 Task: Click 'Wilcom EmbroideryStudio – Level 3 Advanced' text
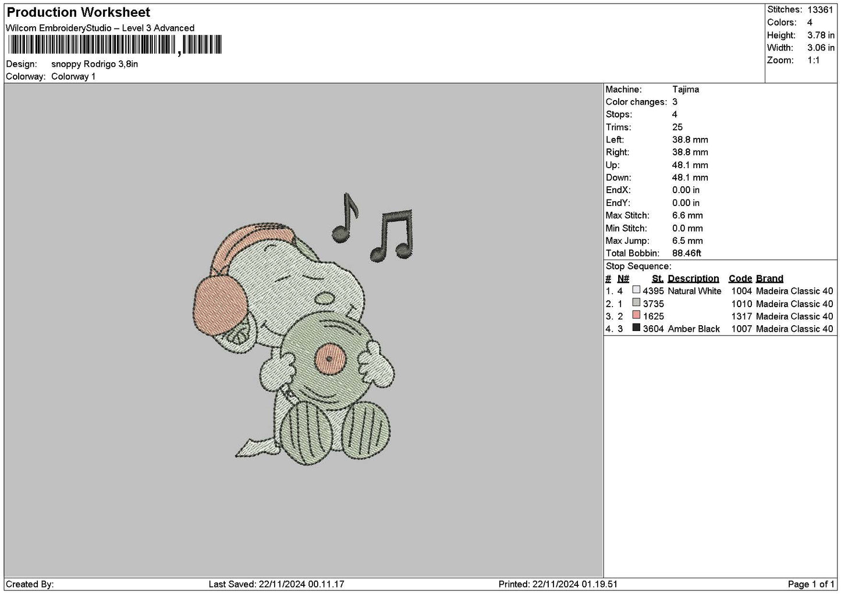click(100, 28)
